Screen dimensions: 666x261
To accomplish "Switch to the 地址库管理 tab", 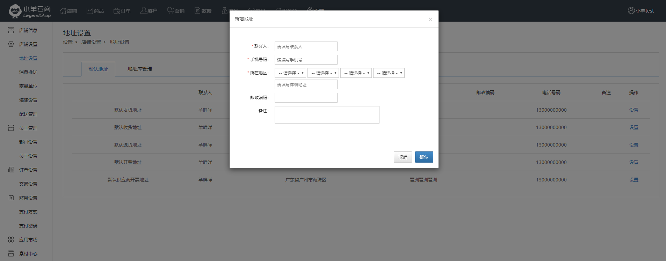I will click(139, 69).
